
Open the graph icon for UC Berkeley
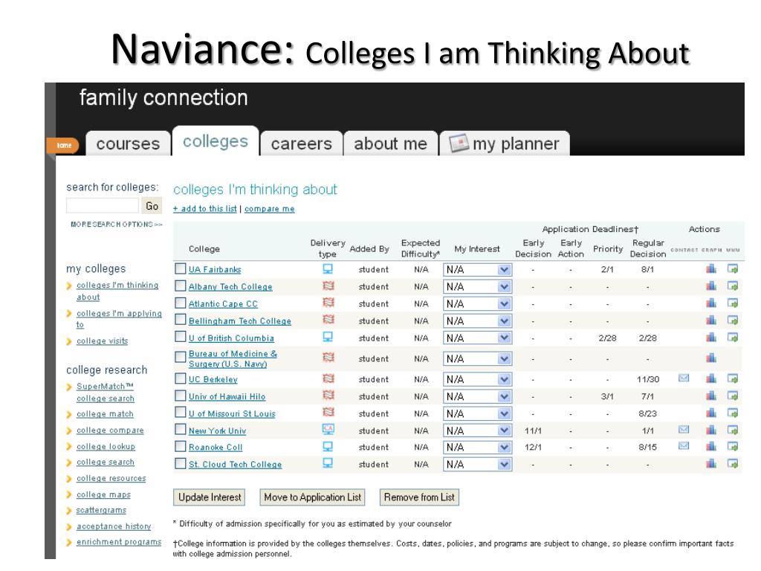711,378
